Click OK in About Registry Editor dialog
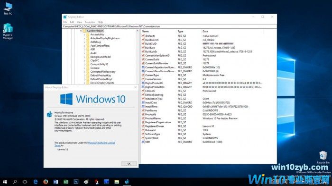The height and width of the screenshot is (186, 332). (x=129, y=163)
